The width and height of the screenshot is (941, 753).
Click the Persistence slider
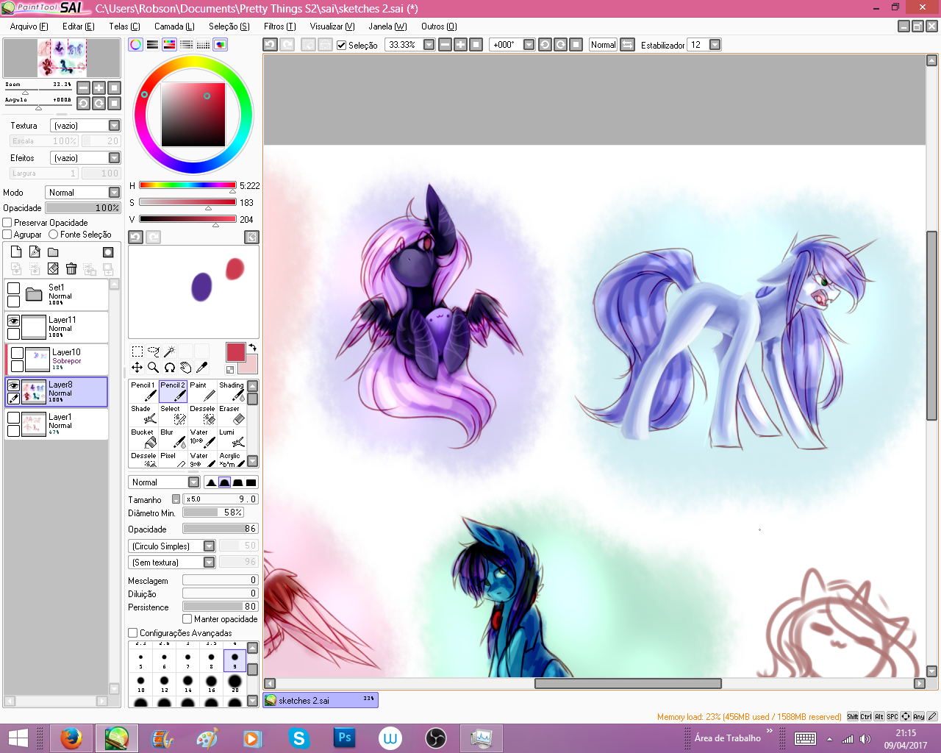pos(220,607)
